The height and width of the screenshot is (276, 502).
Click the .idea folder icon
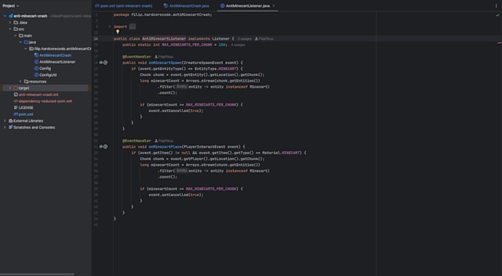coord(16,22)
